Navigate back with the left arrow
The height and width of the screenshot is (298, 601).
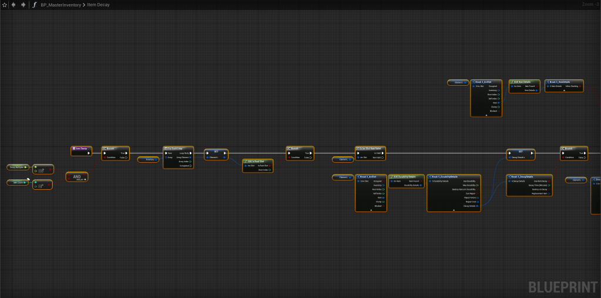click(14, 5)
